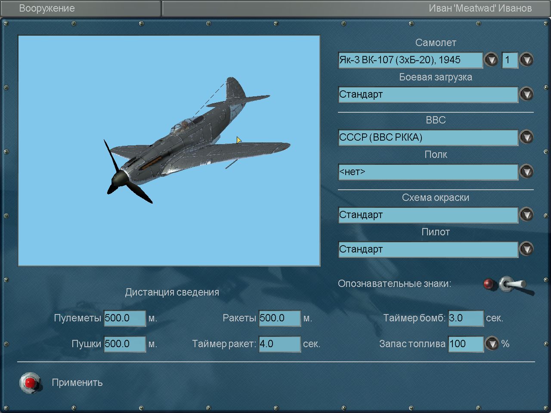Click the Полк field showing <нет>
This screenshot has height=413, width=551.
coord(428,172)
